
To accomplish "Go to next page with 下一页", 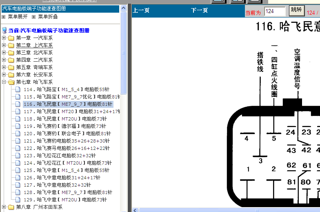I will click(199, 11).
